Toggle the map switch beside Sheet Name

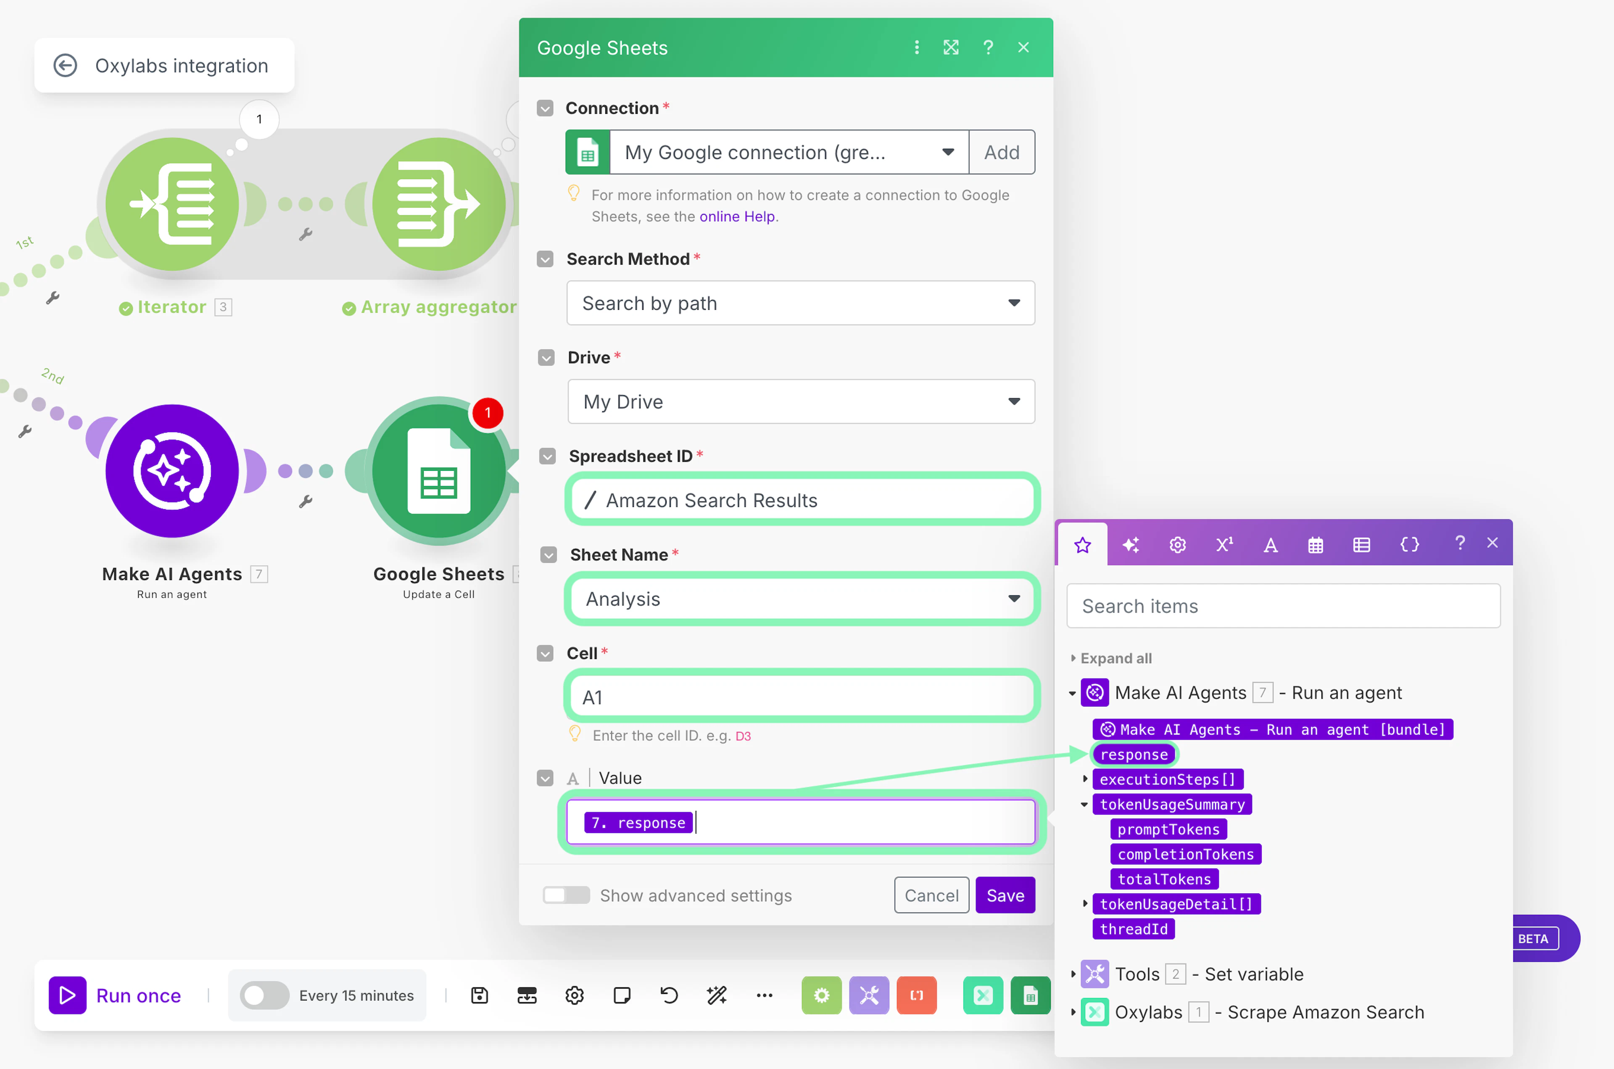coord(549,555)
